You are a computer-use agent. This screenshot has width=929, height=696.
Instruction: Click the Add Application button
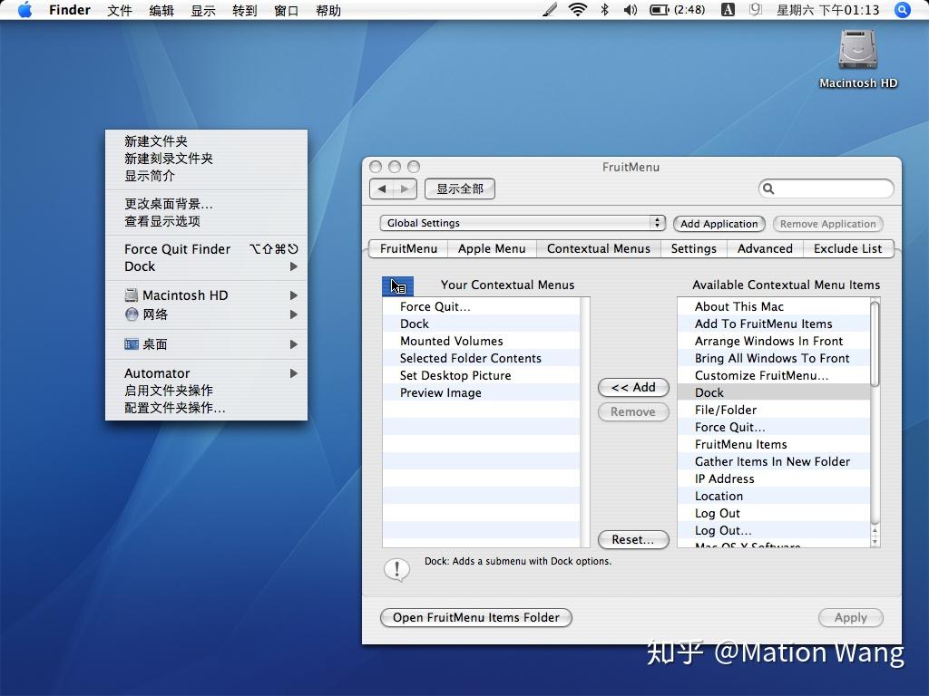(x=719, y=224)
